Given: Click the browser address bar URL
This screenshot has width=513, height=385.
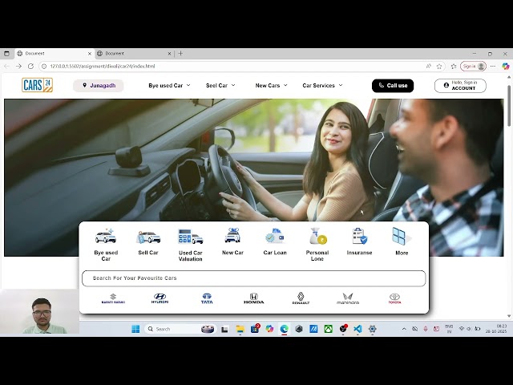Looking at the screenshot, I should pyautogui.click(x=103, y=66).
